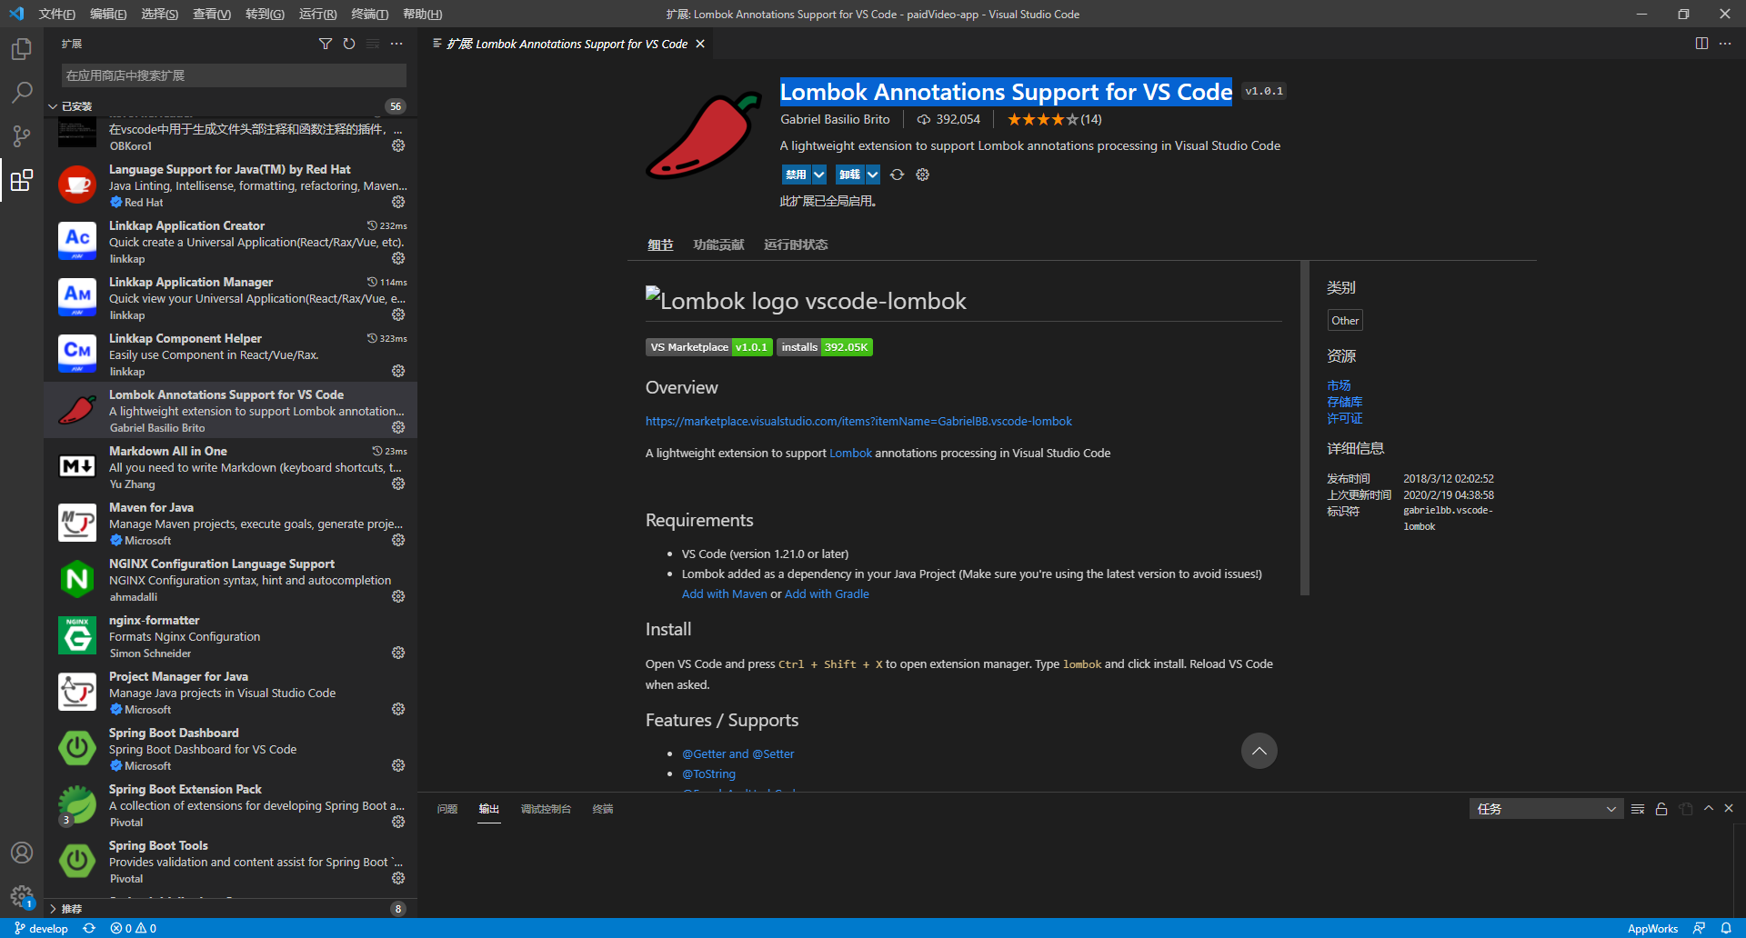The height and width of the screenshot is (938, 1746).
Task: Maximize the bottom panel size
Action: (x=1709, y=809)
